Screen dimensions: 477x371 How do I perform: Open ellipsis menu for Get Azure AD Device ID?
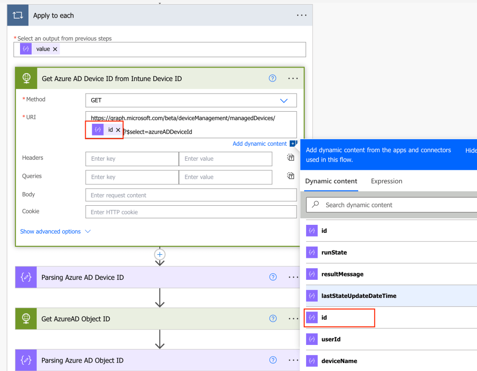pyautogui.click(x=293, y=78)
